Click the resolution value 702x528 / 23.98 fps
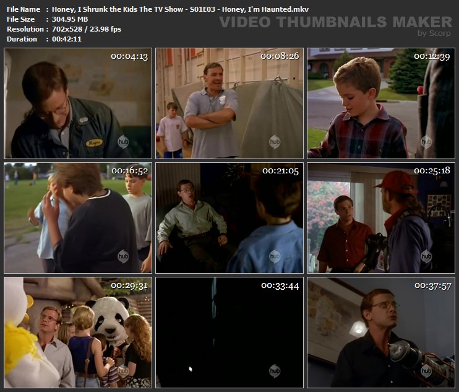Screen dimensions: 459x392 point(87,29)
